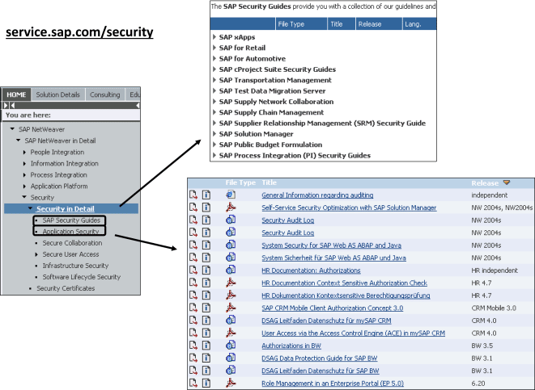Open DSAG Data Protection Guide for SAP BW

pos(320,358)
